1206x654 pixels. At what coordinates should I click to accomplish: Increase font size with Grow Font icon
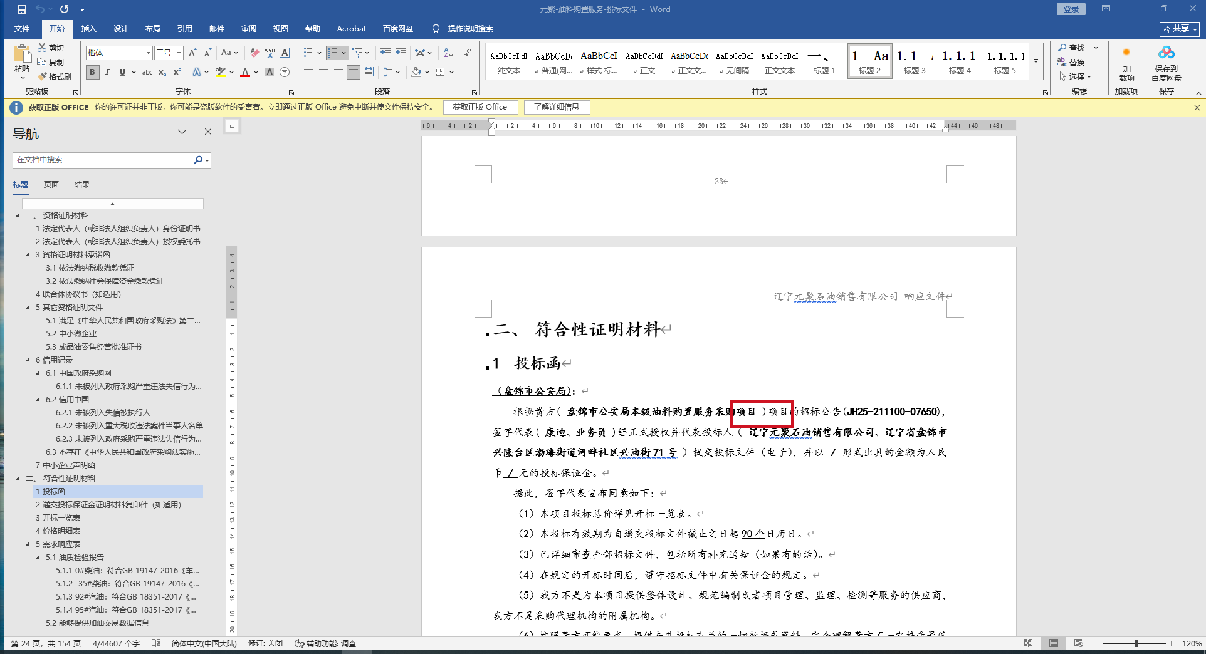192,53
